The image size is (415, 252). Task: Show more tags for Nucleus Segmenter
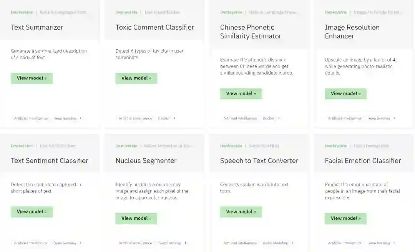coord(185,243)
